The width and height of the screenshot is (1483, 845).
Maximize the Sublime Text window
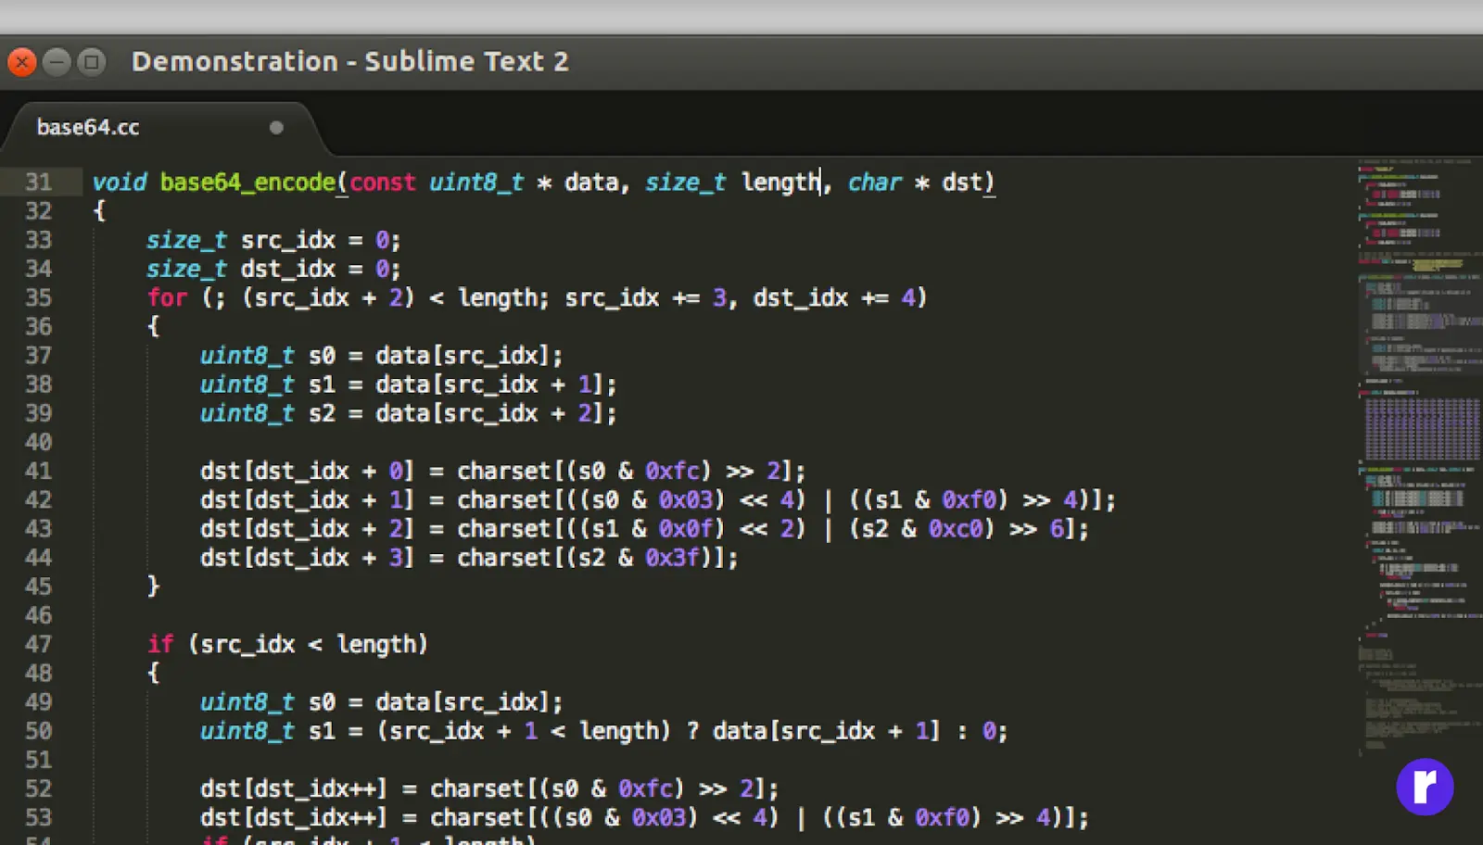tap(91, 62)
